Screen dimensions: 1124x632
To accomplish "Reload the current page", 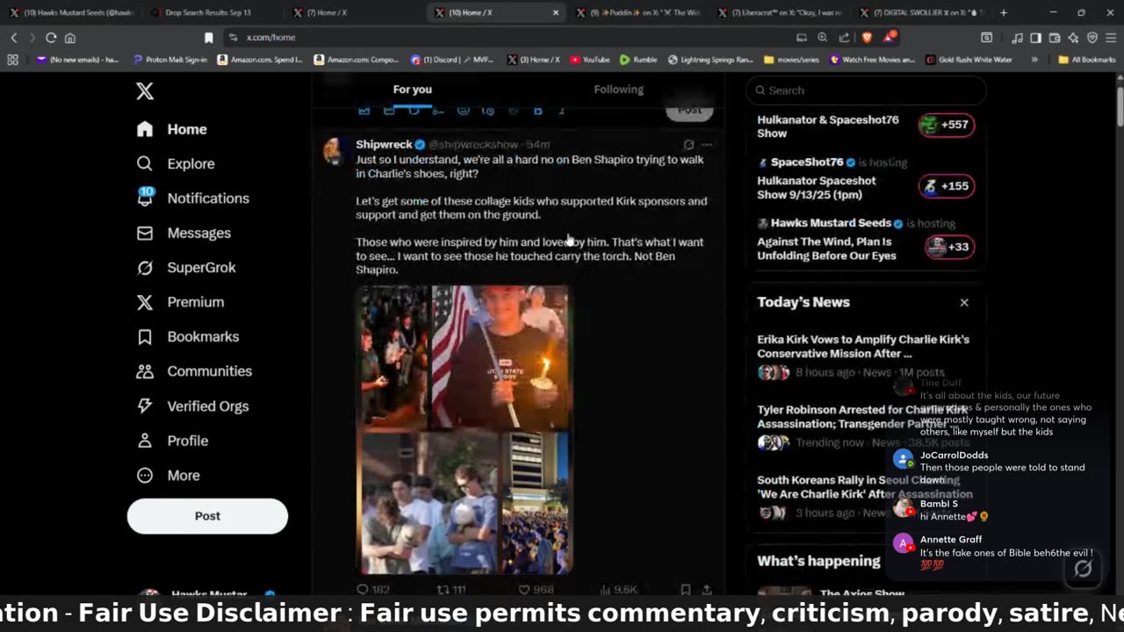I will click(x=51, y=38).
